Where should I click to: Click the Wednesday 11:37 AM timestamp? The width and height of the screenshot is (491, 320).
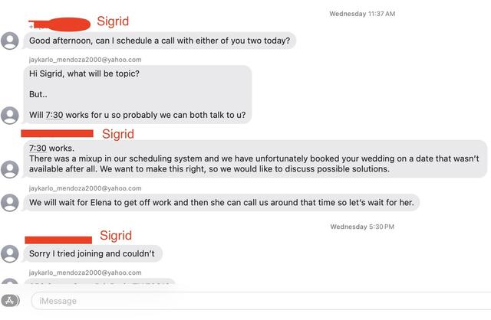click(362, 14)
